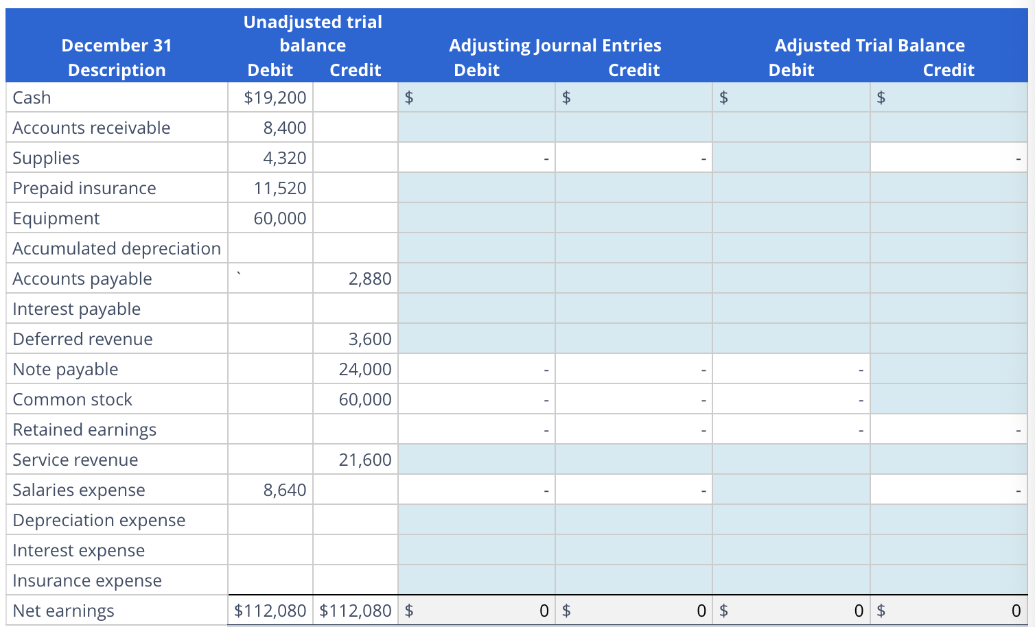Select the Deferred revenue adjusting debit cell
Screen dimensions: 1035x627
pyautogui.click(x=476, y=338)
